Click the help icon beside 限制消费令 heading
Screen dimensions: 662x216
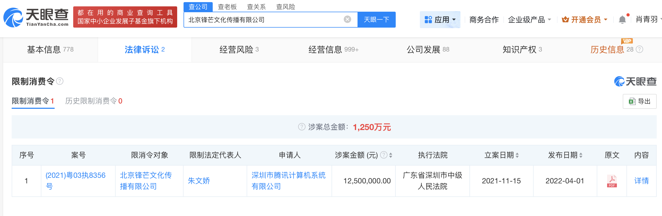tap(60, 81)
